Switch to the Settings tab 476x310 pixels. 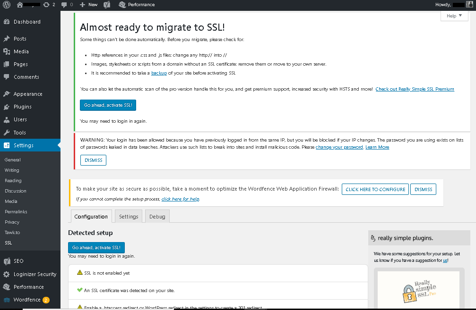point(129,217)
